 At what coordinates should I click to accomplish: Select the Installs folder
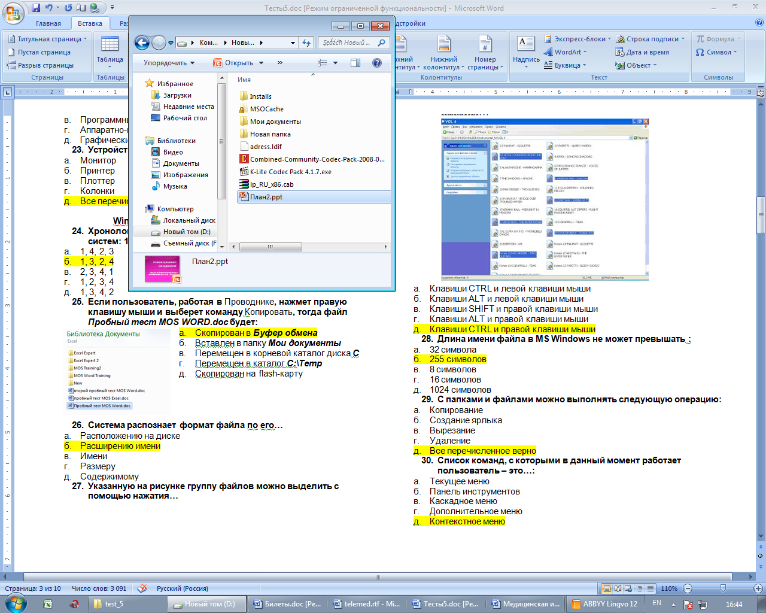click(260, 96)
